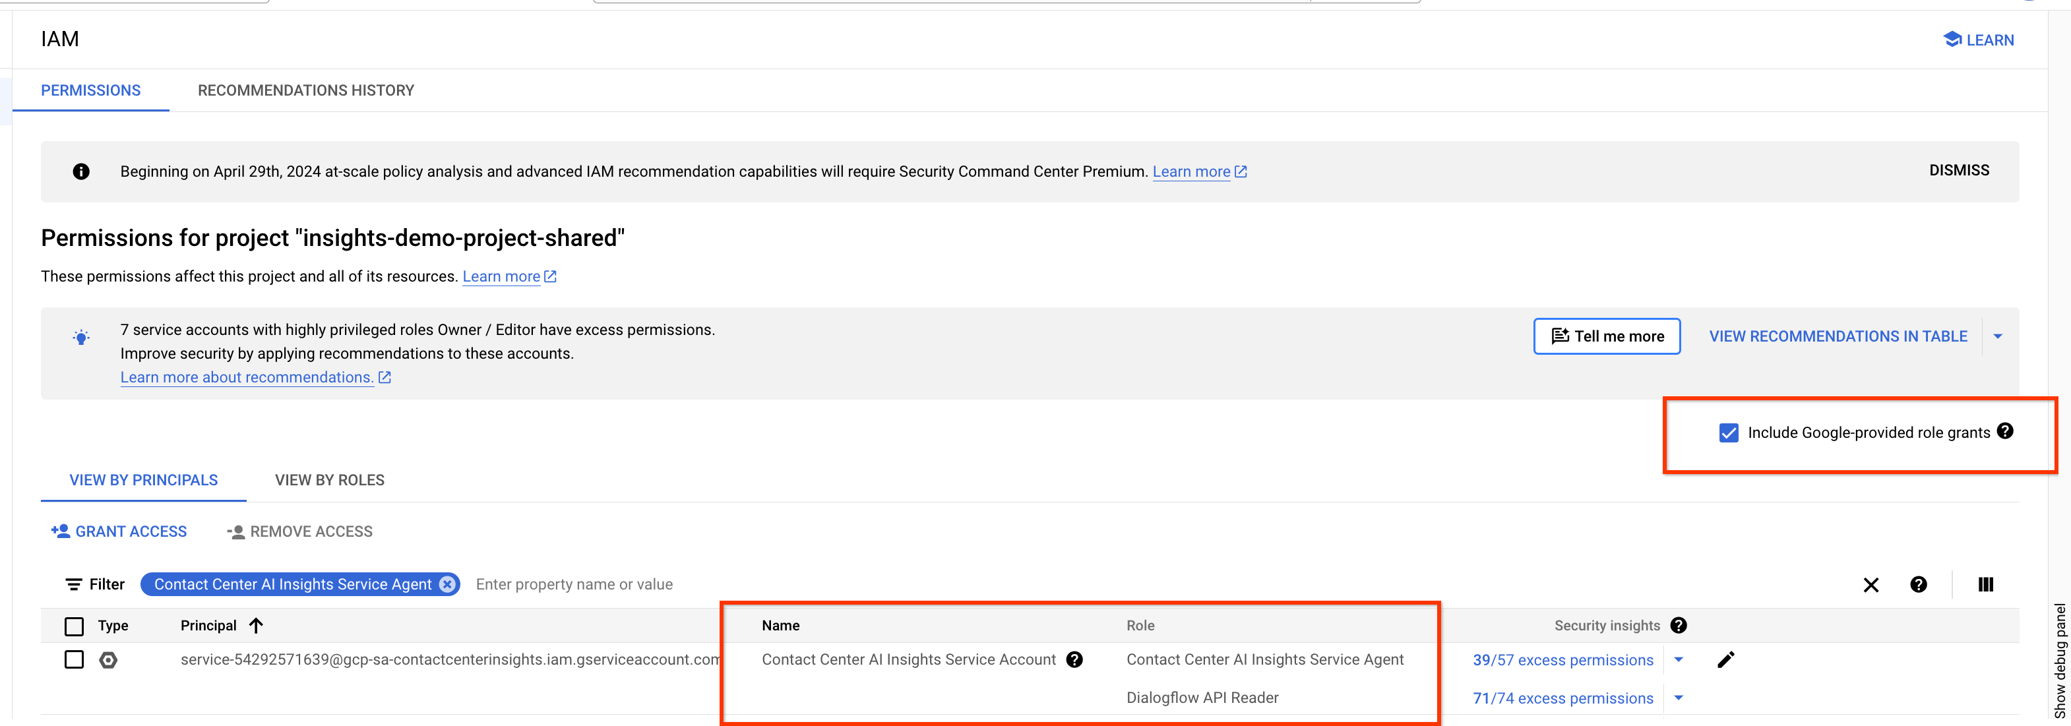This screenshot has width=2071, height=726.
Task: Click help icon for Google-provided role grants
Action: (x=2005, y=431)
